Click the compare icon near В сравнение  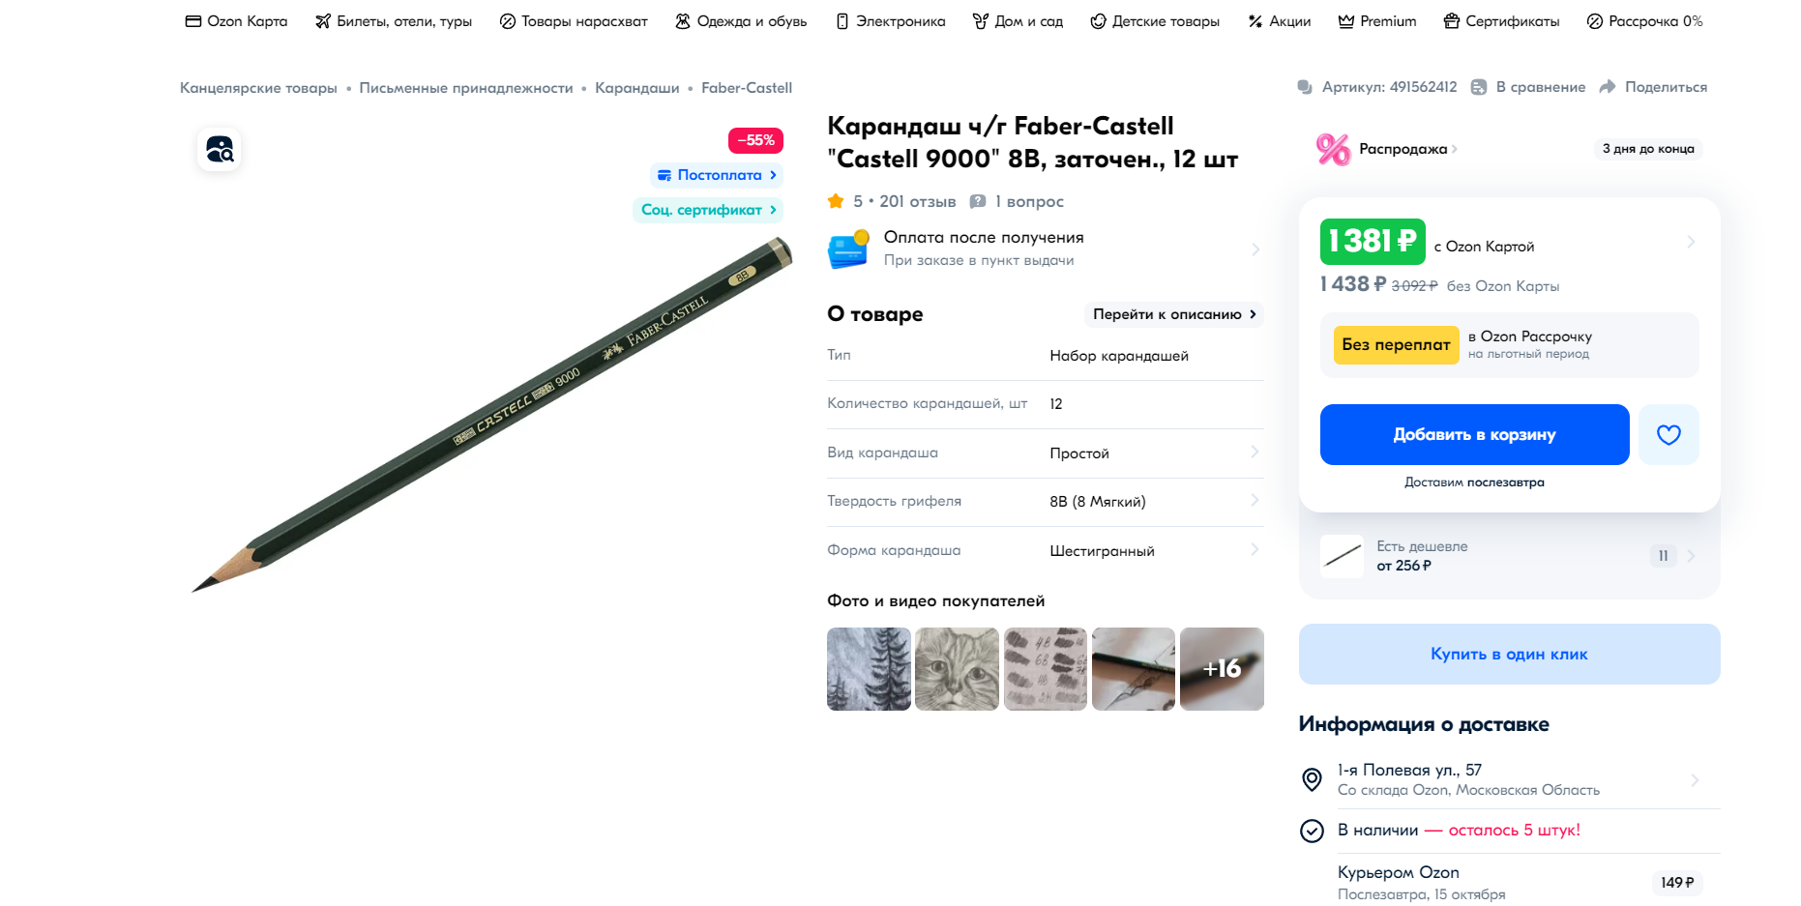click(x=1479, y=87)
